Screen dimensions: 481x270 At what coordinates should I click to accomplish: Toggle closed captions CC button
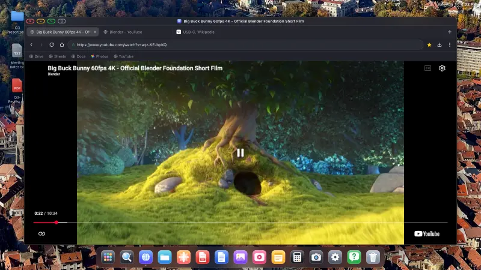[x=427, y=68]
